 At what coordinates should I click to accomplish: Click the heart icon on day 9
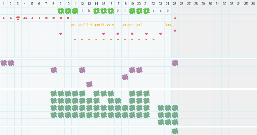click(61, 34)
